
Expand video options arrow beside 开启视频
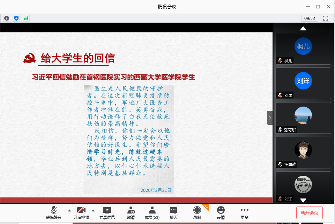[93, 210]
